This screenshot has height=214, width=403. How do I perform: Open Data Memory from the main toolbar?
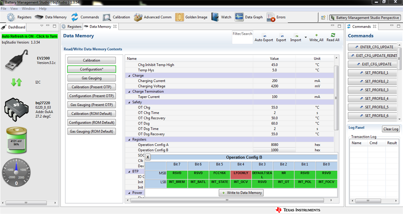tap(51, 17)
